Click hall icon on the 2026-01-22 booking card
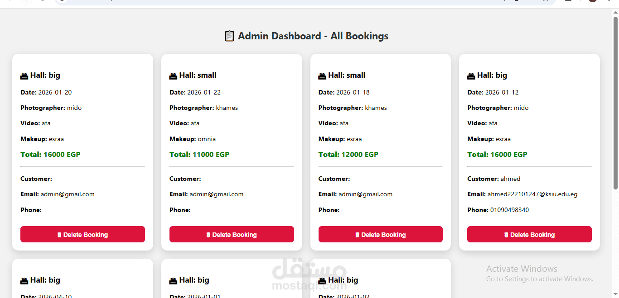The image size is (619, 298). point(173,76)
